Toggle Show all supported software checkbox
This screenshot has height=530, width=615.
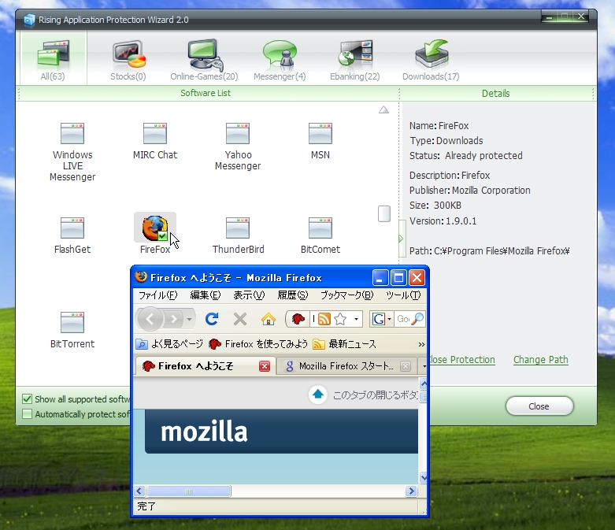(27, 399)
